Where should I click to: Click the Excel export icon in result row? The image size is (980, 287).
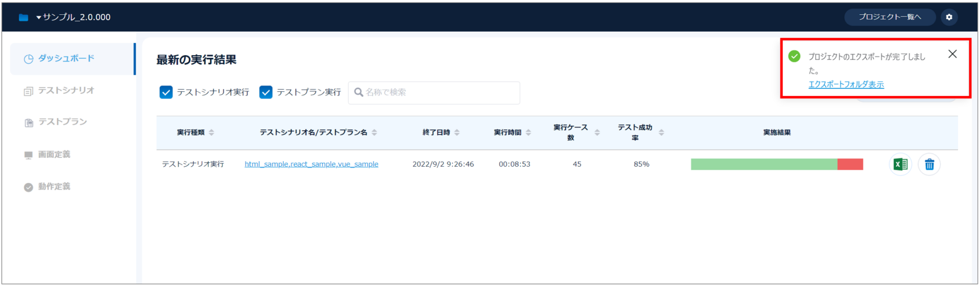click(900, 164)
